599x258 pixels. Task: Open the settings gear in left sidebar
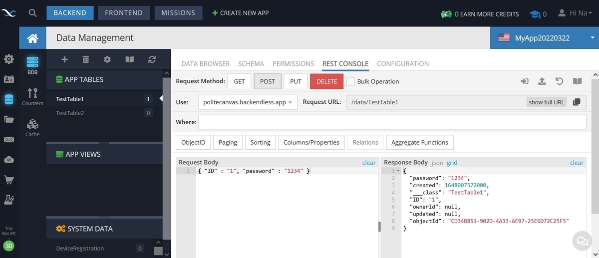(x=9, y=59)
